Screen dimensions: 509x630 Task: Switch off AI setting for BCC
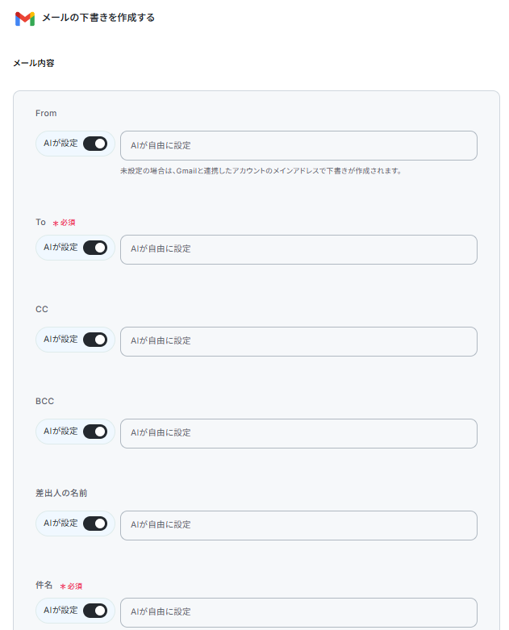[x=95, y=432]
